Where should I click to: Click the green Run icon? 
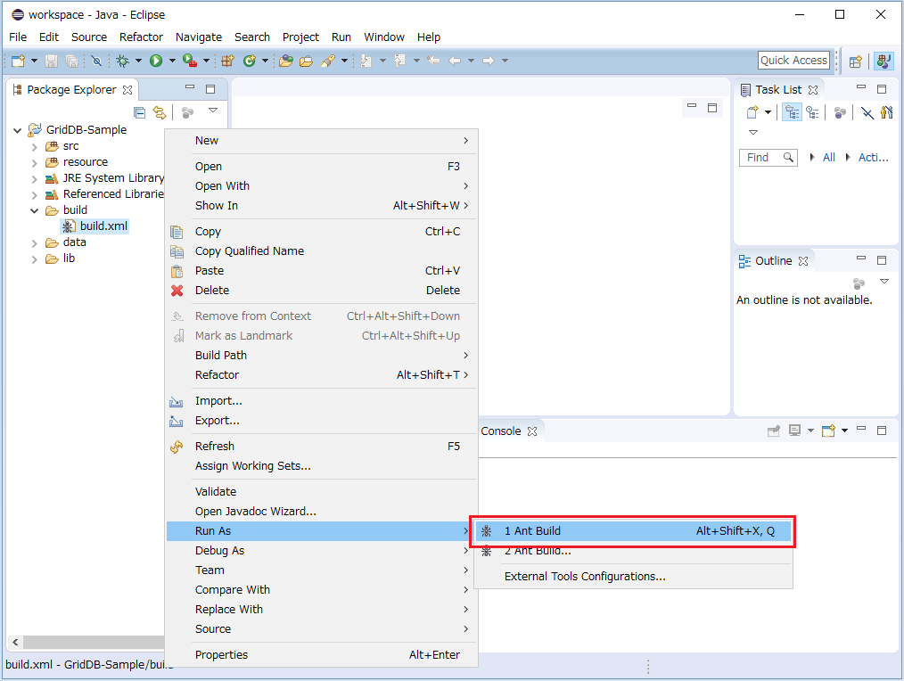[156, 61]
